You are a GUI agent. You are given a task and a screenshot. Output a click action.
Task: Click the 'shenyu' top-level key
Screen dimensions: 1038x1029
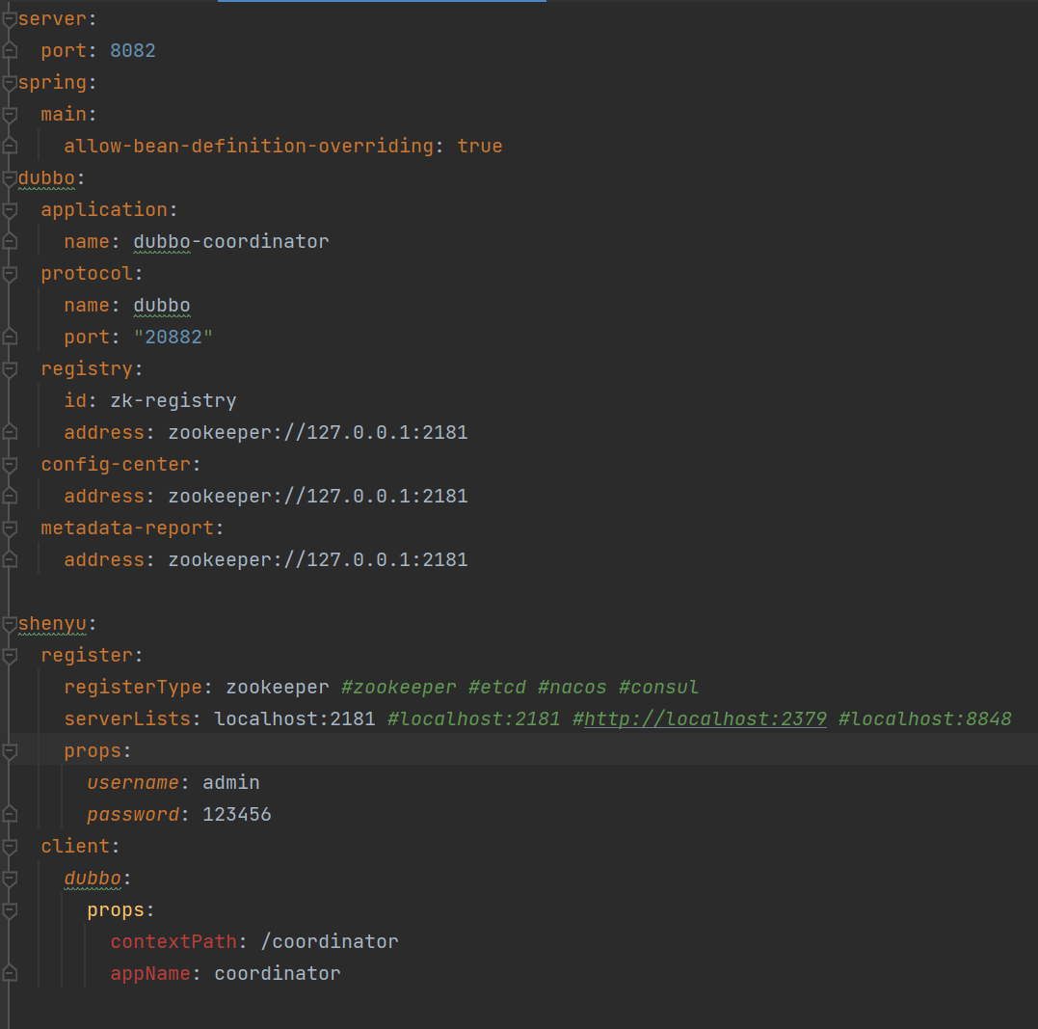tap(52, 624)
